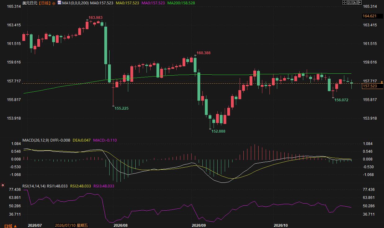The image size is (384, 228).
Task: Open the MA indicator chart icon
Action: [59, 2]
